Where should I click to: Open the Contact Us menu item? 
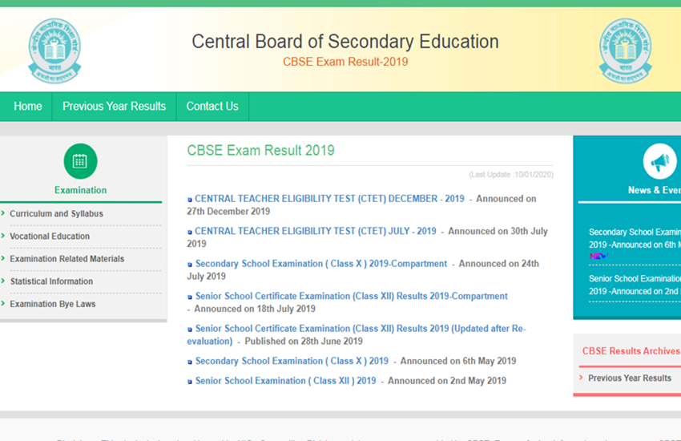[212, 107]
